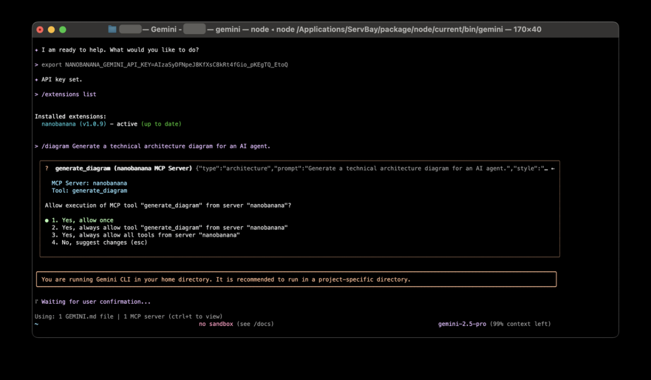This screenshot has width=651, height=380.
Task: Click the gemini-2.5-pro model label
Action: point(462,324)
